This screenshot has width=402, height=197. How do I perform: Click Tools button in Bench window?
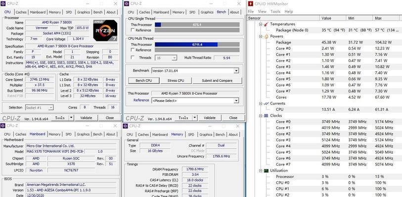[x=183, y=118]
